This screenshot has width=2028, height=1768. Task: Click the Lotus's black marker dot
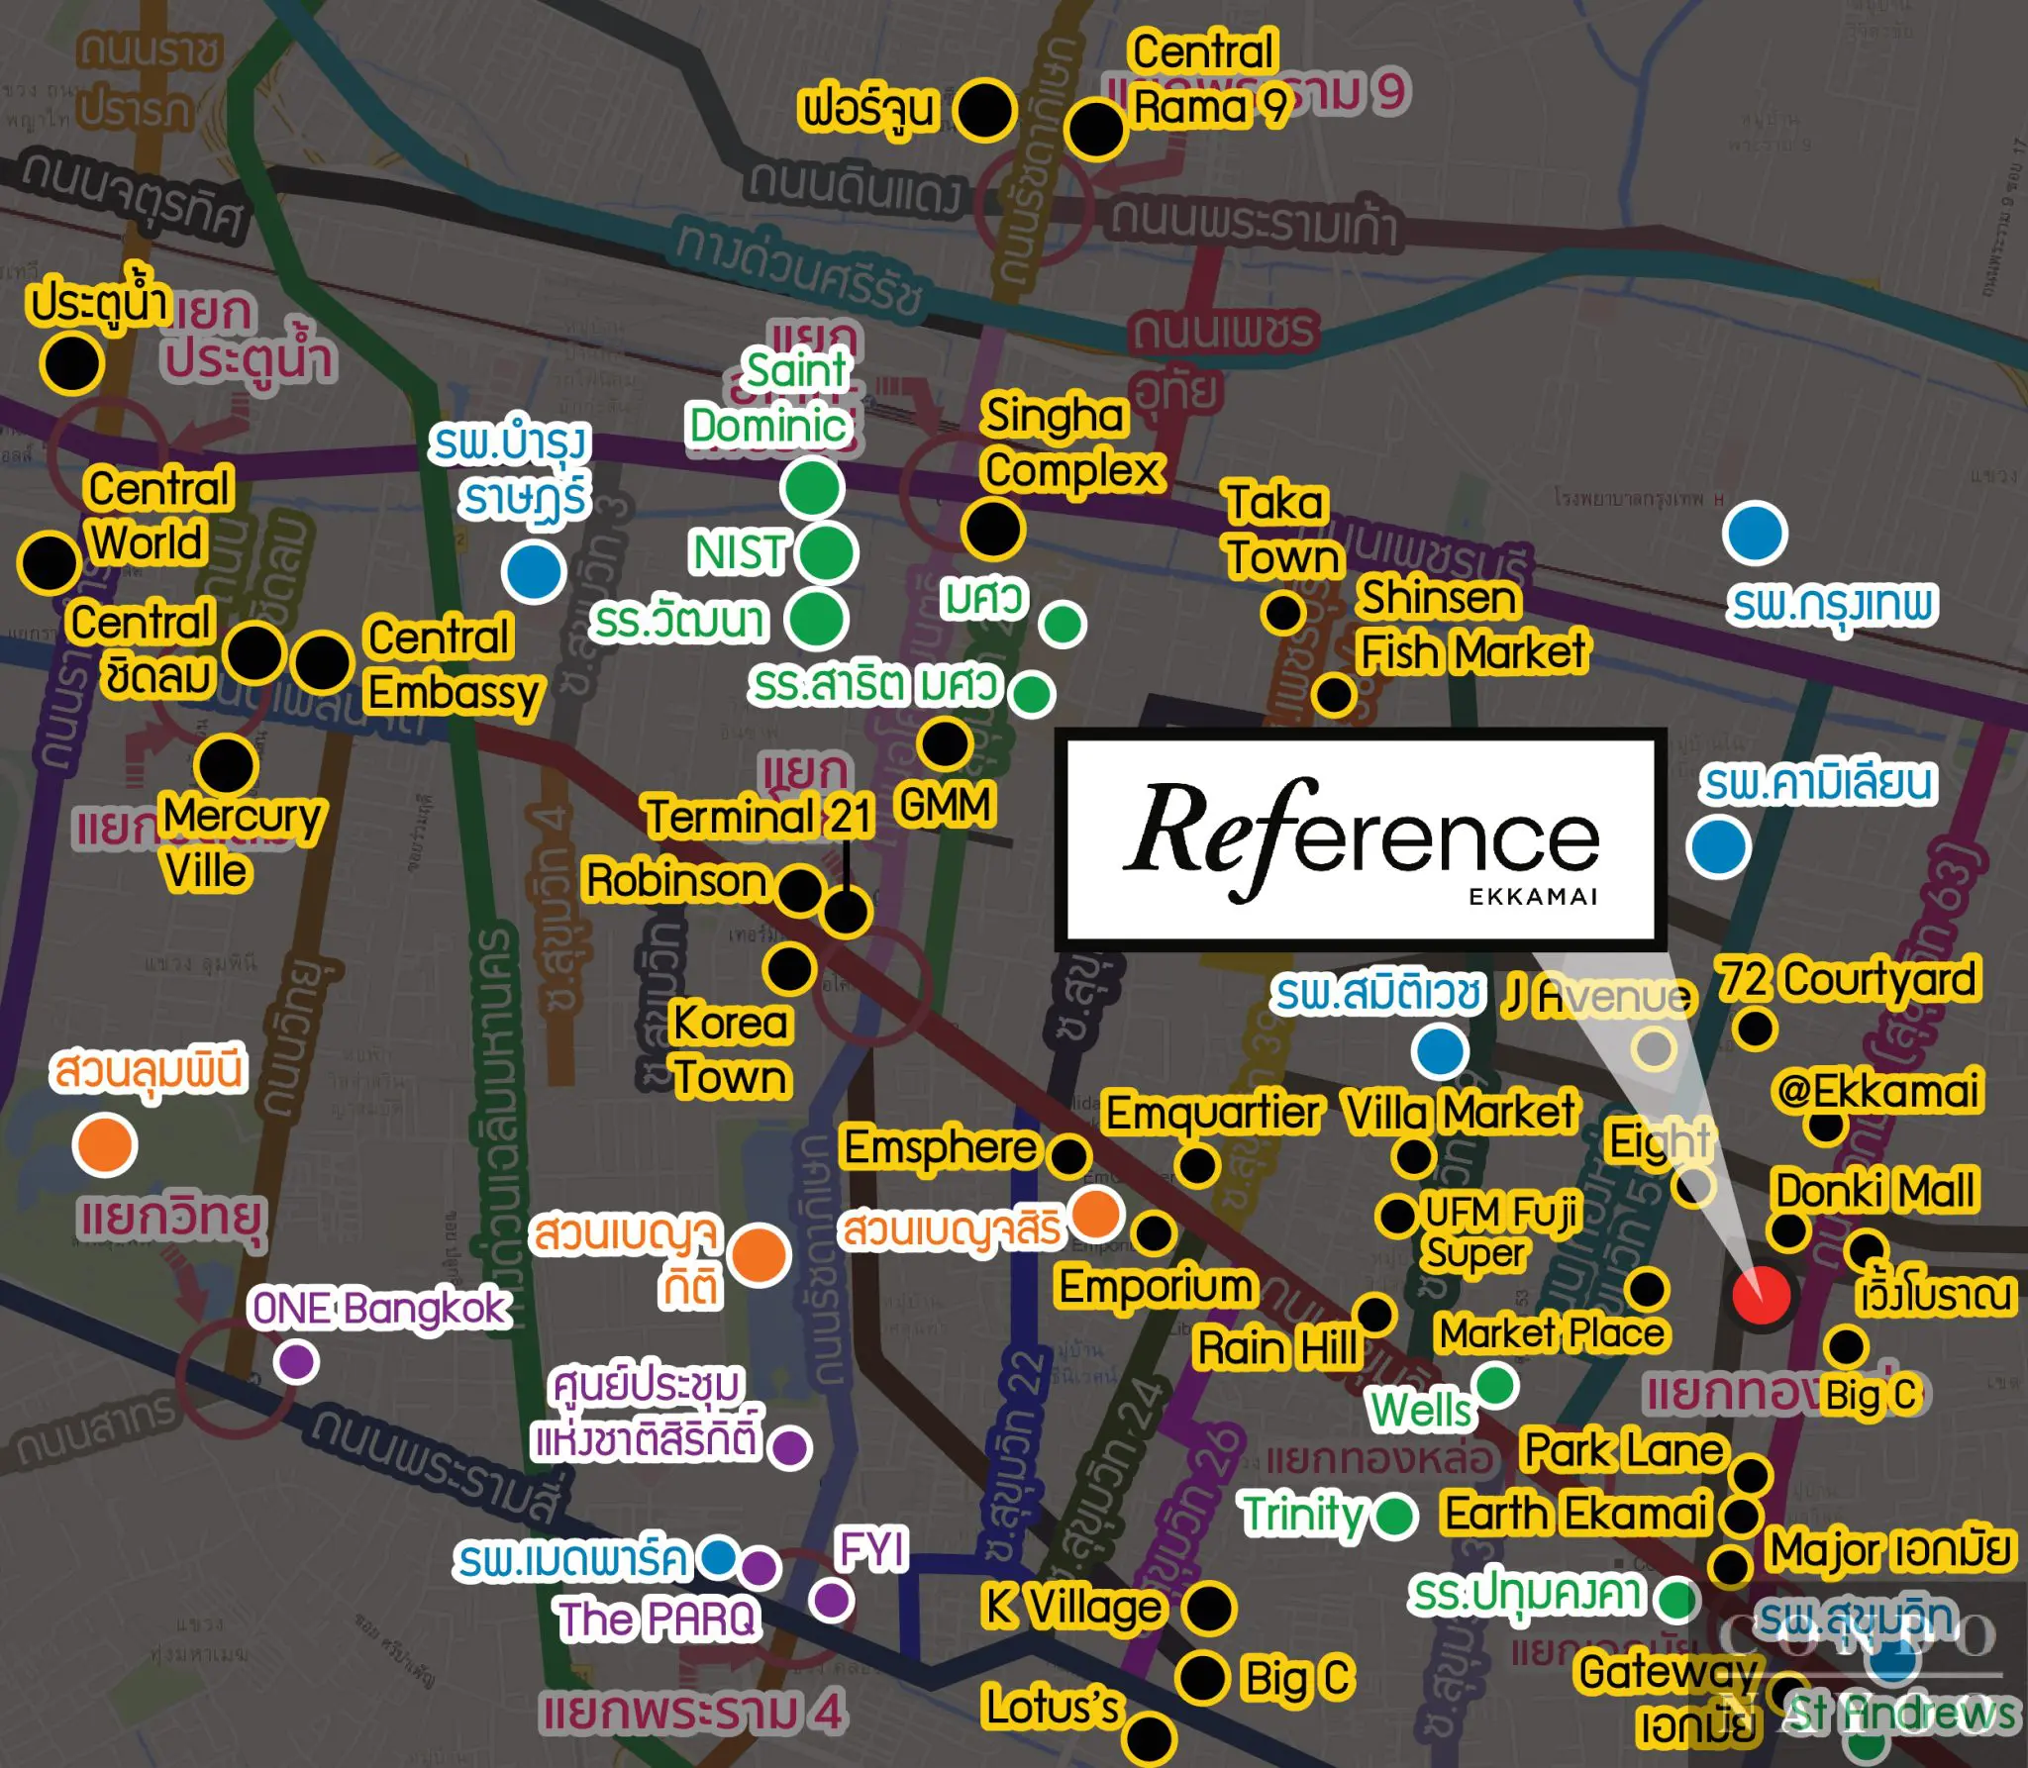1150,1739
